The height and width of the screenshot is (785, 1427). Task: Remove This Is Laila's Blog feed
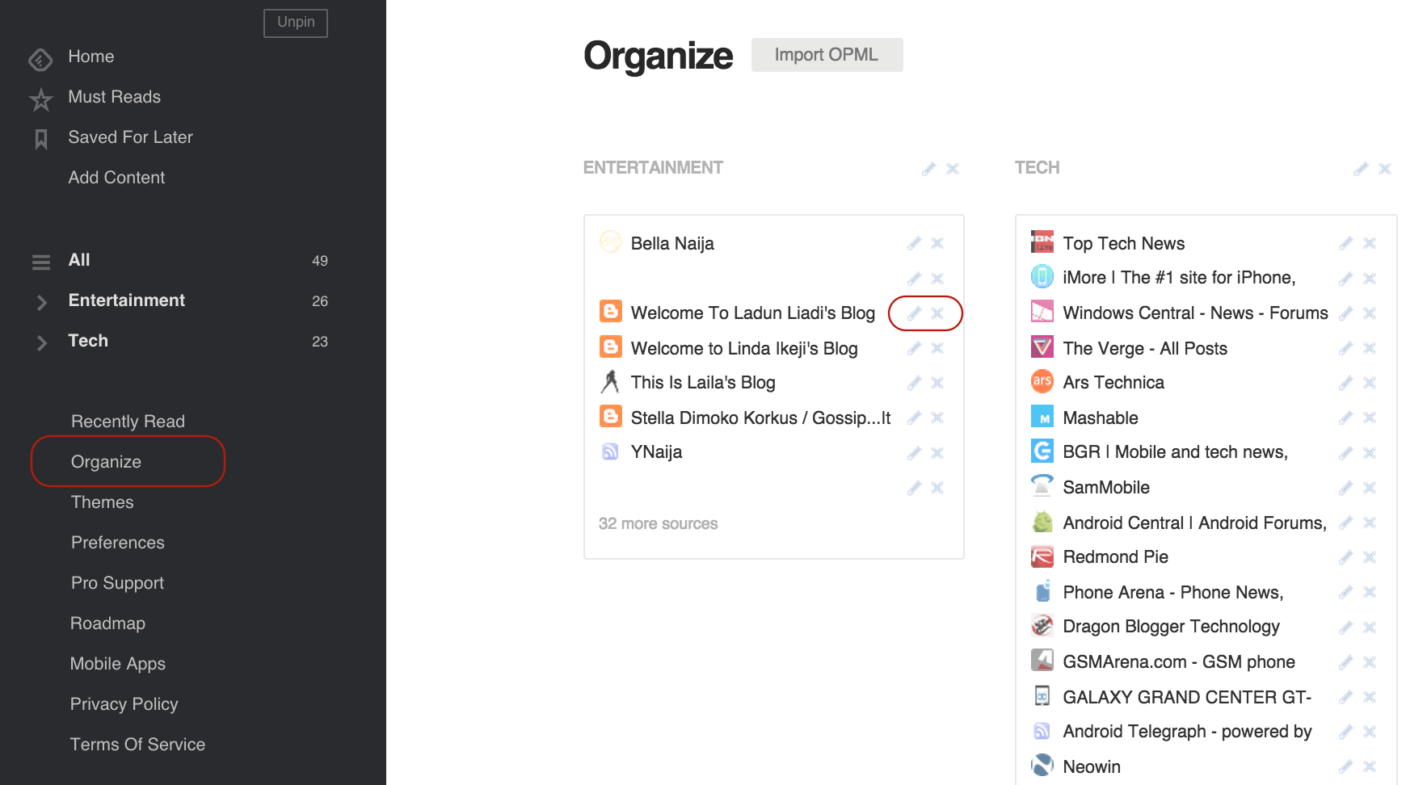(937, 383)
